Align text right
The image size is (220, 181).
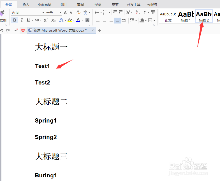tap(111, 20)
